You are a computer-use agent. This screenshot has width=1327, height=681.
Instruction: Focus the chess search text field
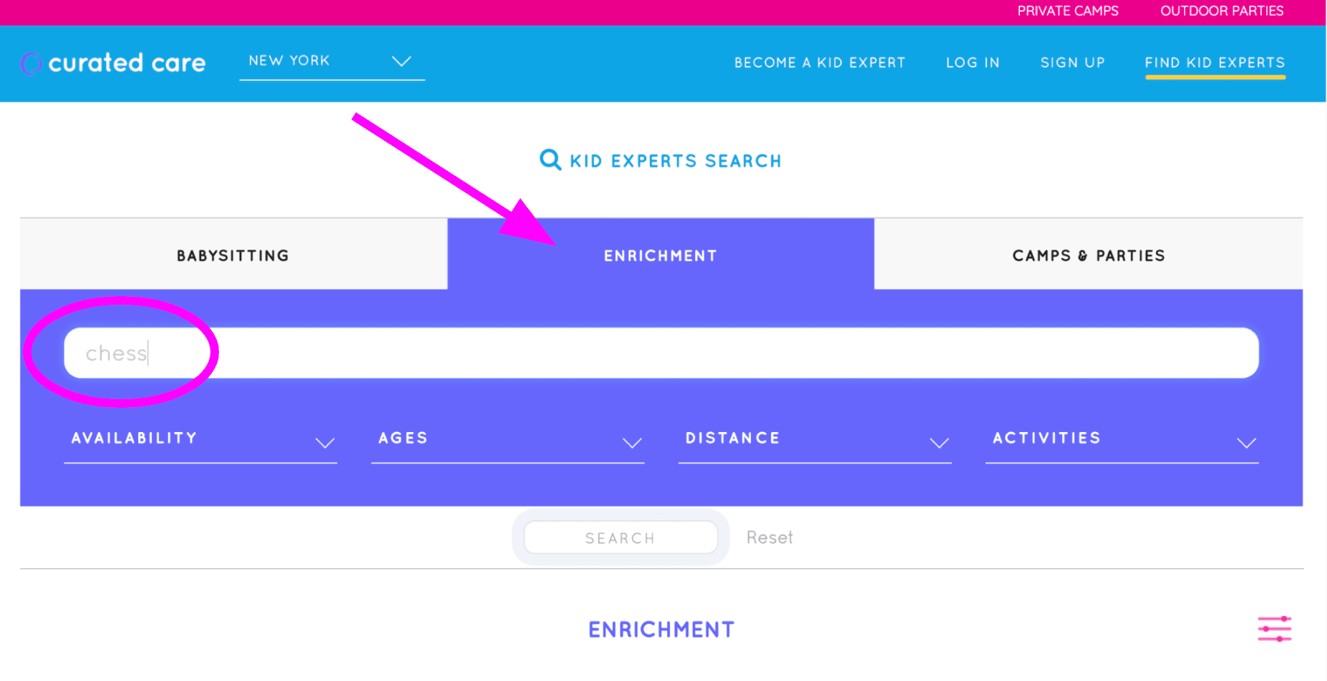661,353
